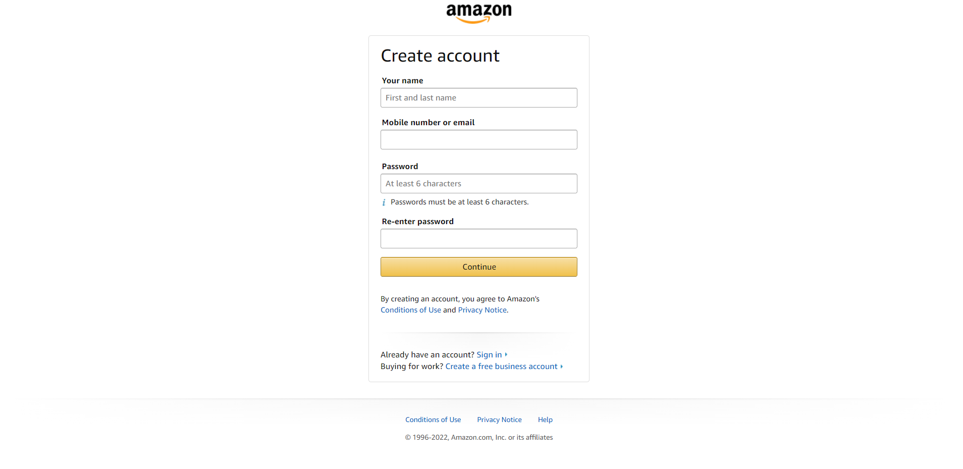Viewport: 963px width, 469px height.
Task: Open footer Conditions of Use link
Action: click(x=433, y=420)
